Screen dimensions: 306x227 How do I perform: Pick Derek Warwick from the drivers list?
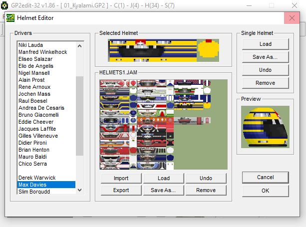37,178
